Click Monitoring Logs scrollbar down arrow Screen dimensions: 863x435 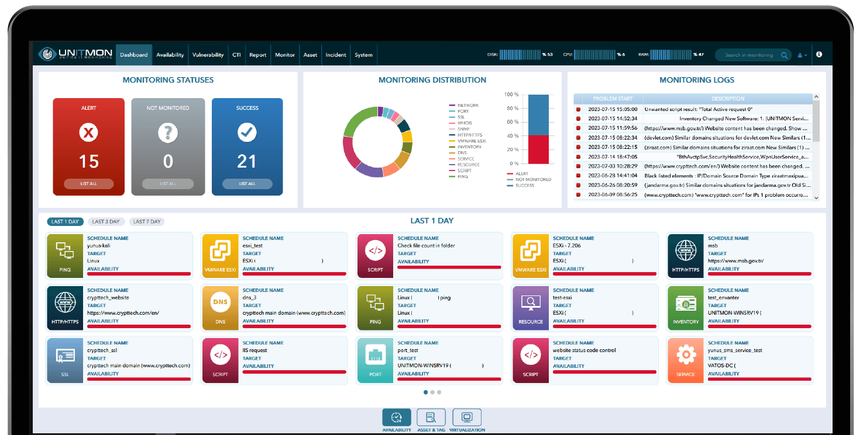point(817,198)
